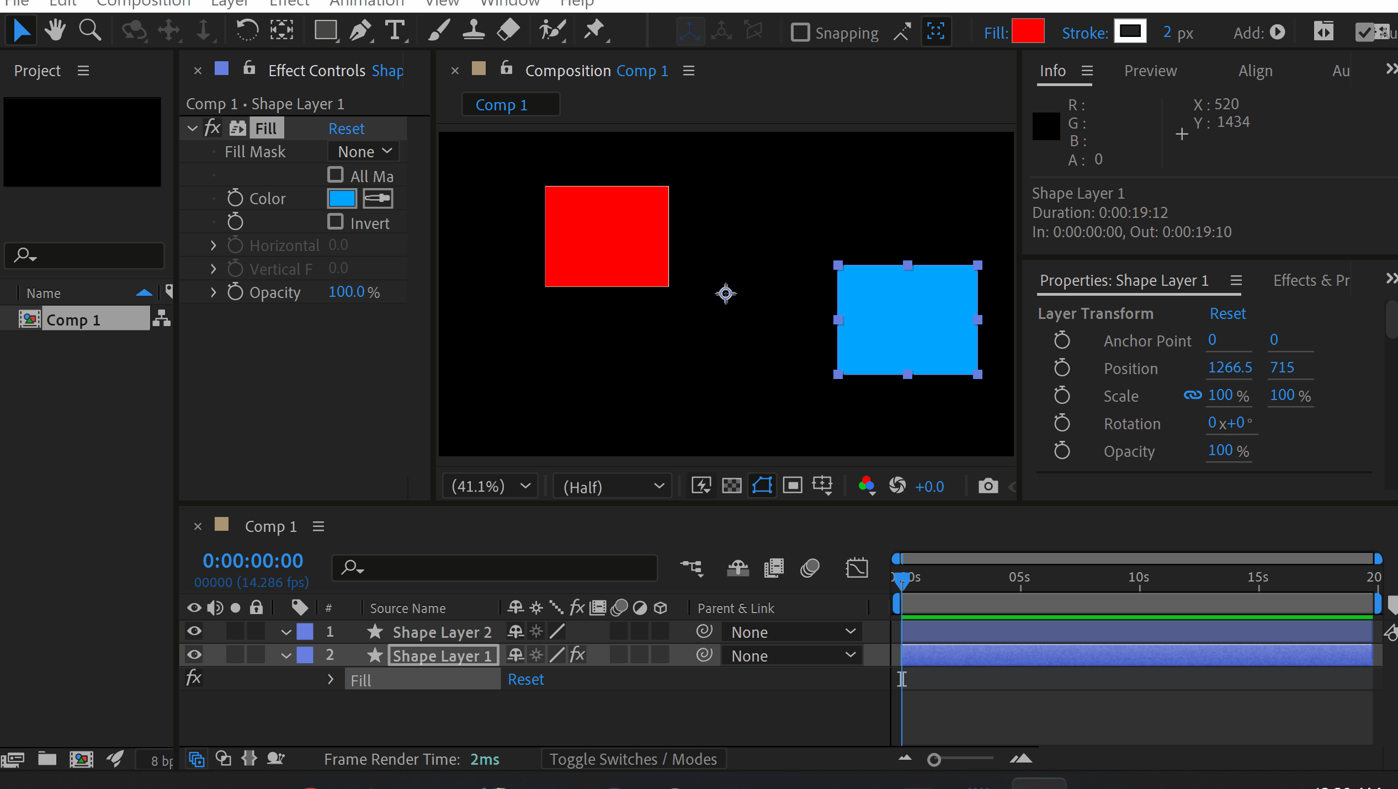Screen dimensions: 1398x789
Task: Click Reset in Layer Transform
Action: (1227, 313)
